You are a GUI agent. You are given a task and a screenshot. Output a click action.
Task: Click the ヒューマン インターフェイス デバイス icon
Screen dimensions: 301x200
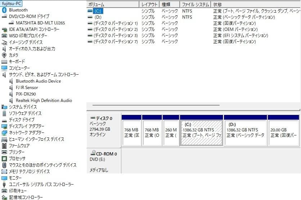pyautogui.click(x=4, y=139)
